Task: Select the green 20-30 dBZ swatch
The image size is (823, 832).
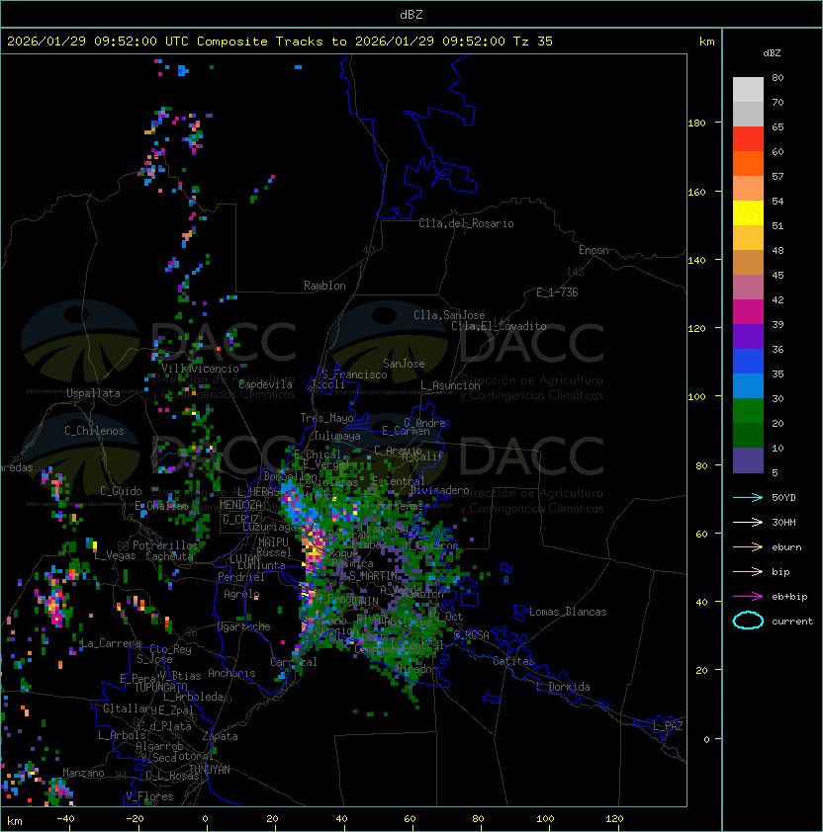Action: click(748, 411)
